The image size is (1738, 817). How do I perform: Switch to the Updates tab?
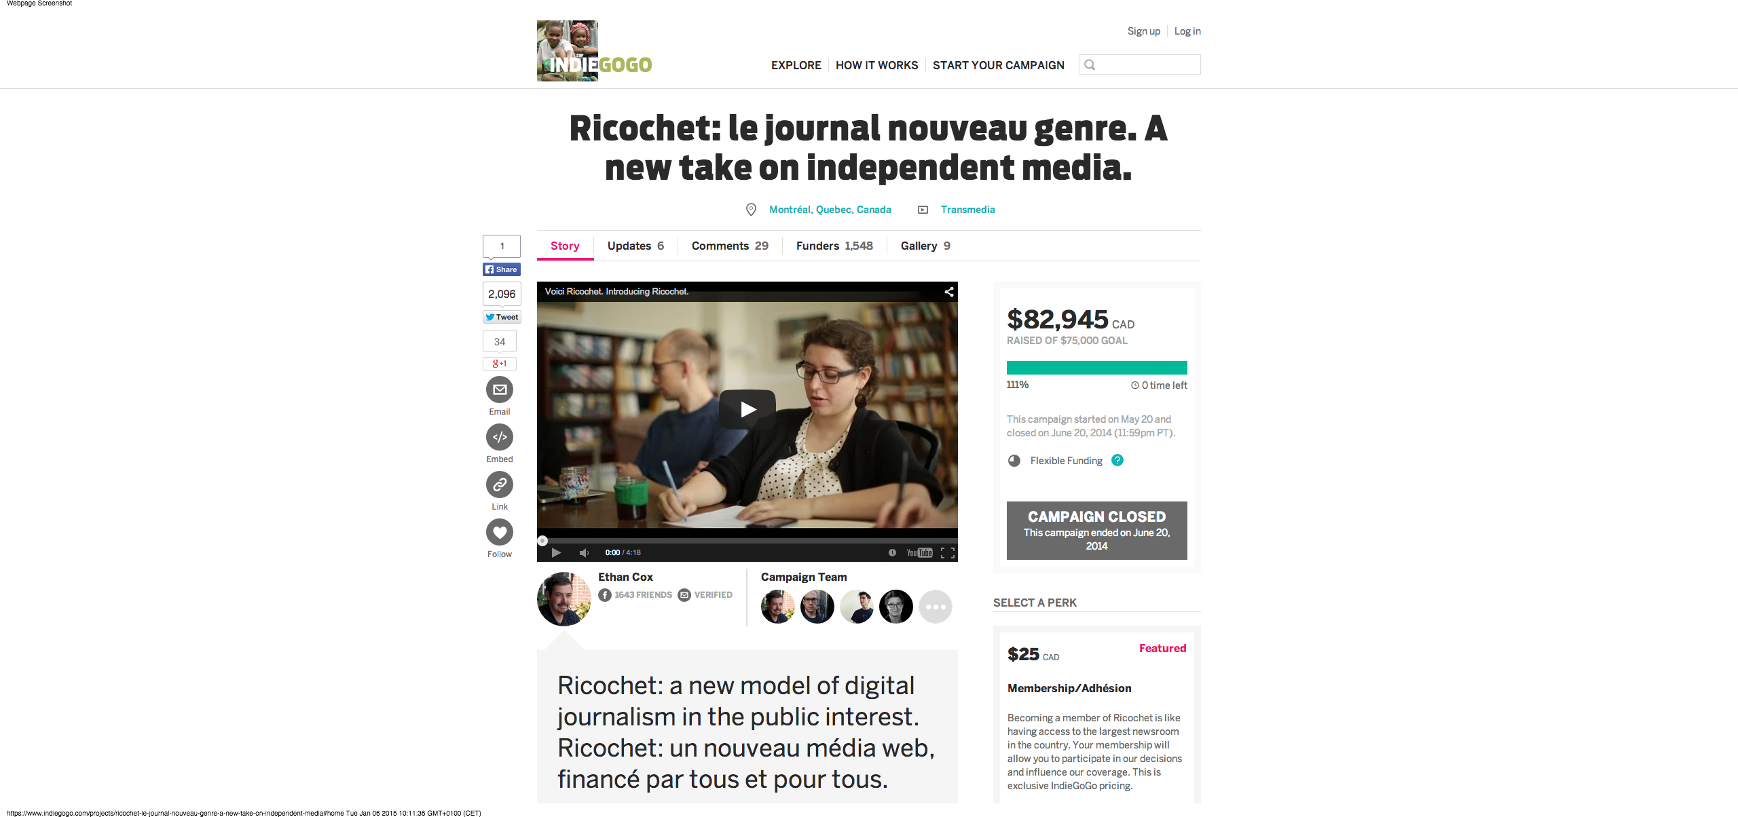[635, 246]
